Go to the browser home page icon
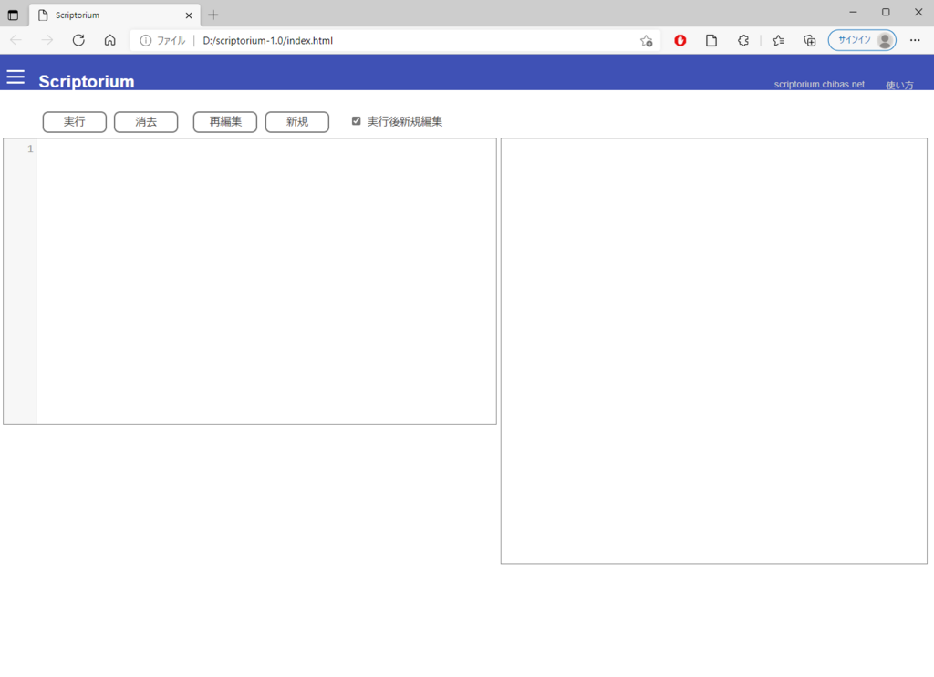Screen dimensions: 934x677 coord(109,40)
